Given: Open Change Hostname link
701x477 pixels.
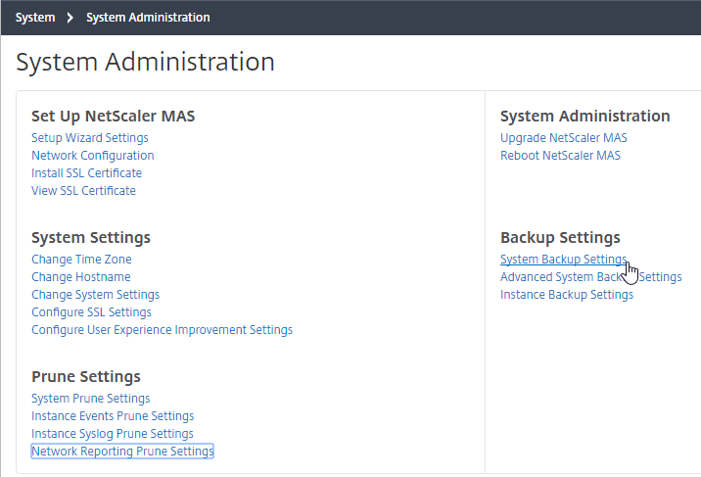Looking at the screenshot, I should point(81,277).
